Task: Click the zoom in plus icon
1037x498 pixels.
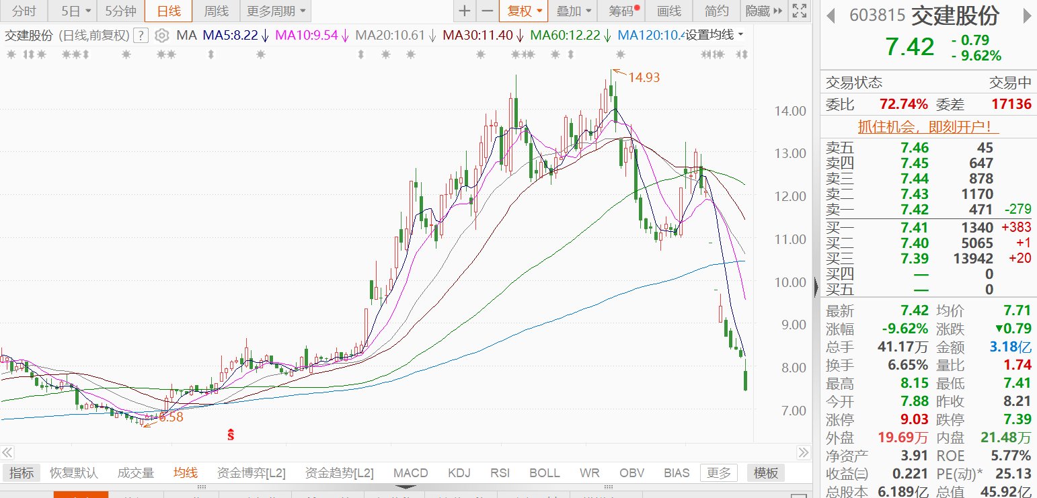Action: [x=465, y=11]
